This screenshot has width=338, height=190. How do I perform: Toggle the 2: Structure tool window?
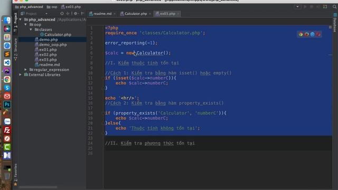(15, 49)
